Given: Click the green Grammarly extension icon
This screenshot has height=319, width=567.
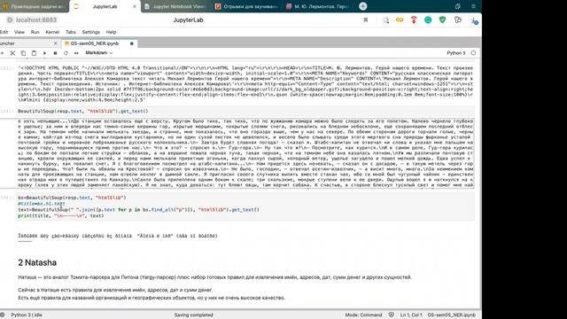Looking at the screenshot, I should tap(428, 20).
